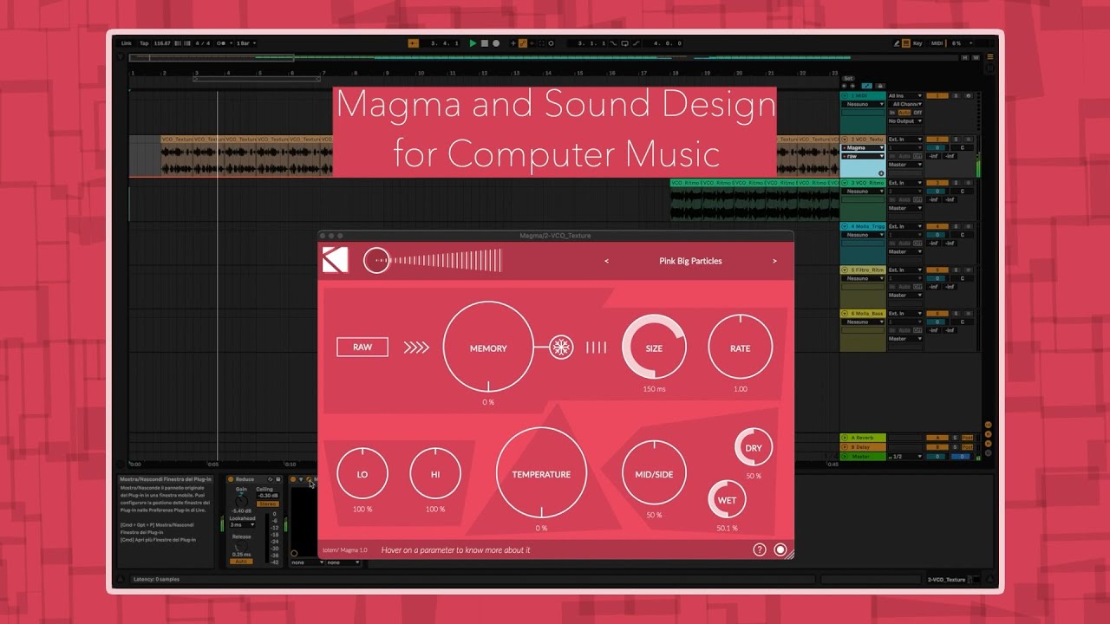Image resolution: width=1110 pixels, height=624 pixels.
Task: Open the raw parameter chooser dropdown
Action: pyautogui.click(x=863, y=156)
